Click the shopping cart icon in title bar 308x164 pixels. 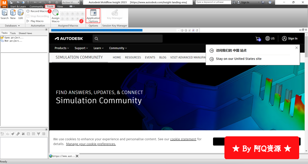(x=263, y=2)
